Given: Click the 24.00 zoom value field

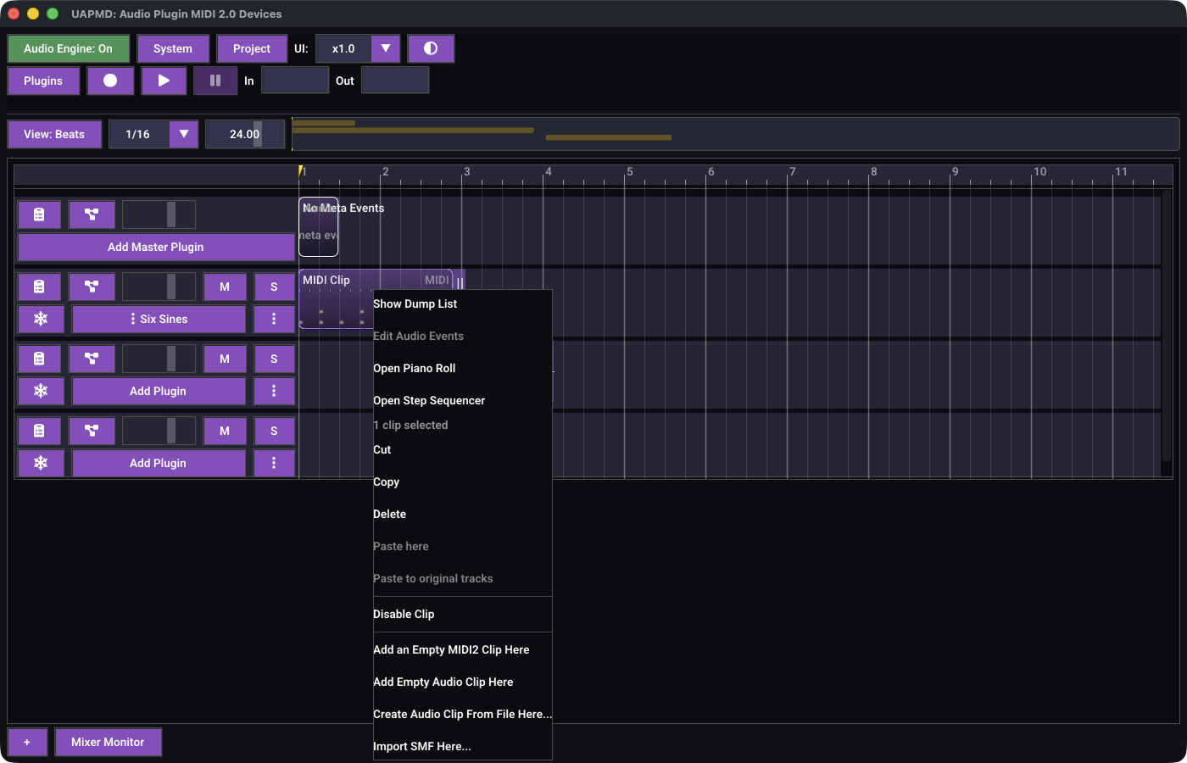Looking at the screenshot, I should [245, 134].
